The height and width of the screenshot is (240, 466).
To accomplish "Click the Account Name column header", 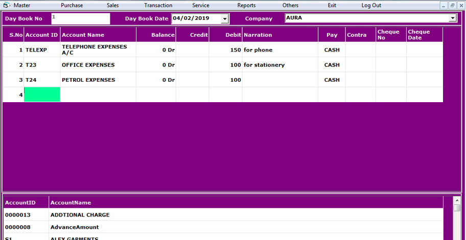I will [x=99, y=35].
